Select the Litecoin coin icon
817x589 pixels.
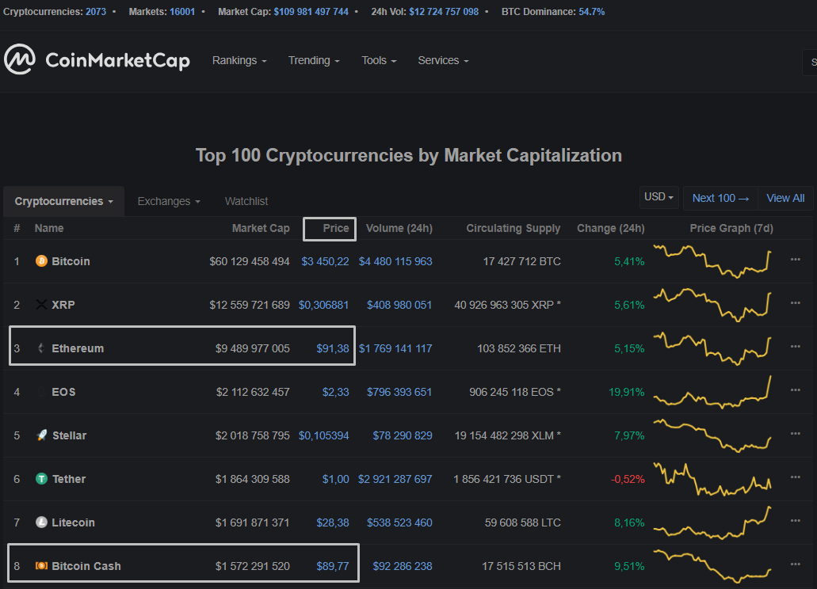pyautogui.click(x=41, y=522)
